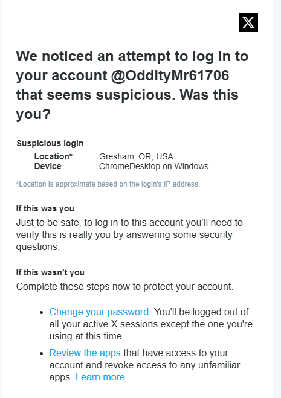Image resolution: width=281 pixels, height=398 pixels.
Task: Select the Suspicious login section heading
Action: [50, 143]
